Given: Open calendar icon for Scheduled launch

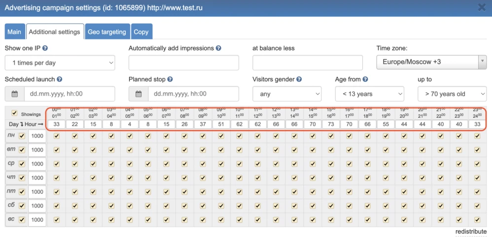Looking at the screenshot, I should (14, 94).
